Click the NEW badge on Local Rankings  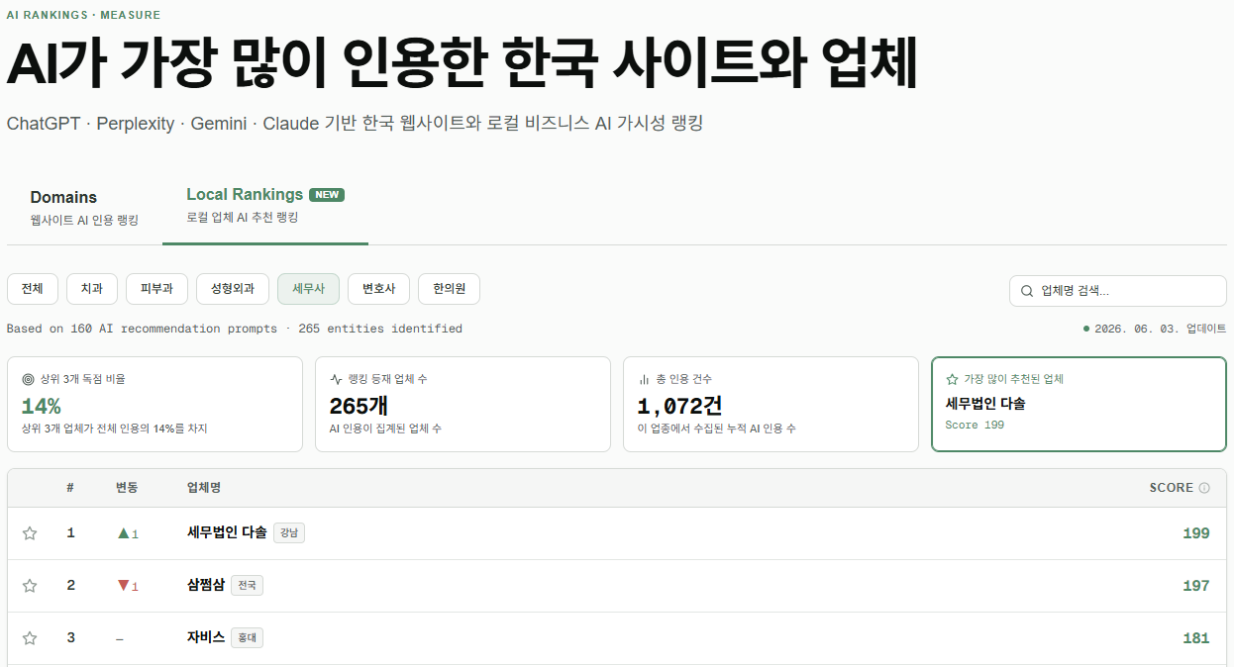[x=327, y=195]
